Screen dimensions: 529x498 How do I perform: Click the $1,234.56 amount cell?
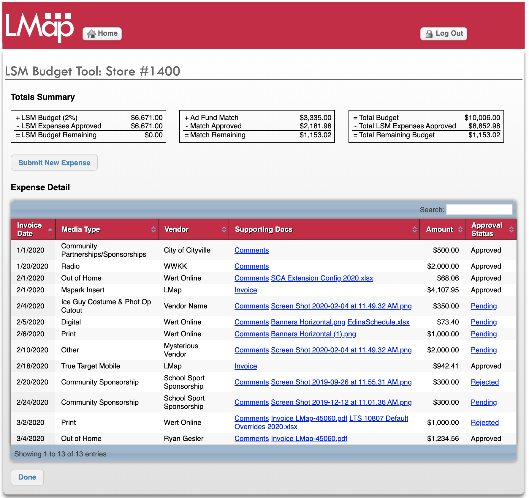tap(443, 439)
